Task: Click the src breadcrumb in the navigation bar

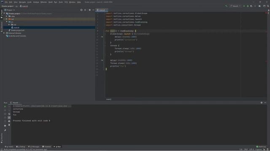Action: point(17,6)
